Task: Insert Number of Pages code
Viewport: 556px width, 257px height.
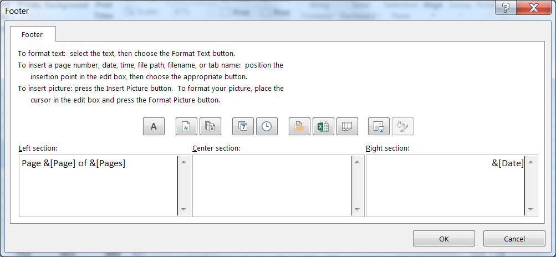Action: pyautogui.click(x=210, y=126)
